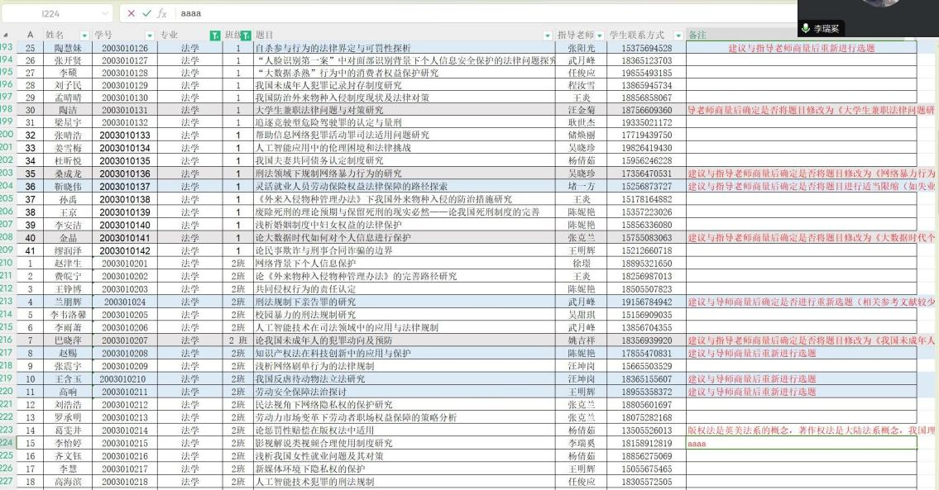Open the 学生联系方式 column filter dropdown
939x490 pixels.
[x=678, y=36]
